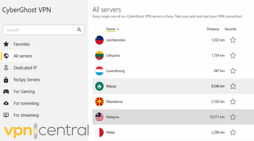Click the Liechtenstein flag icon
The height and width of the screenshot is (141, 254).
[x=99, y=40]
